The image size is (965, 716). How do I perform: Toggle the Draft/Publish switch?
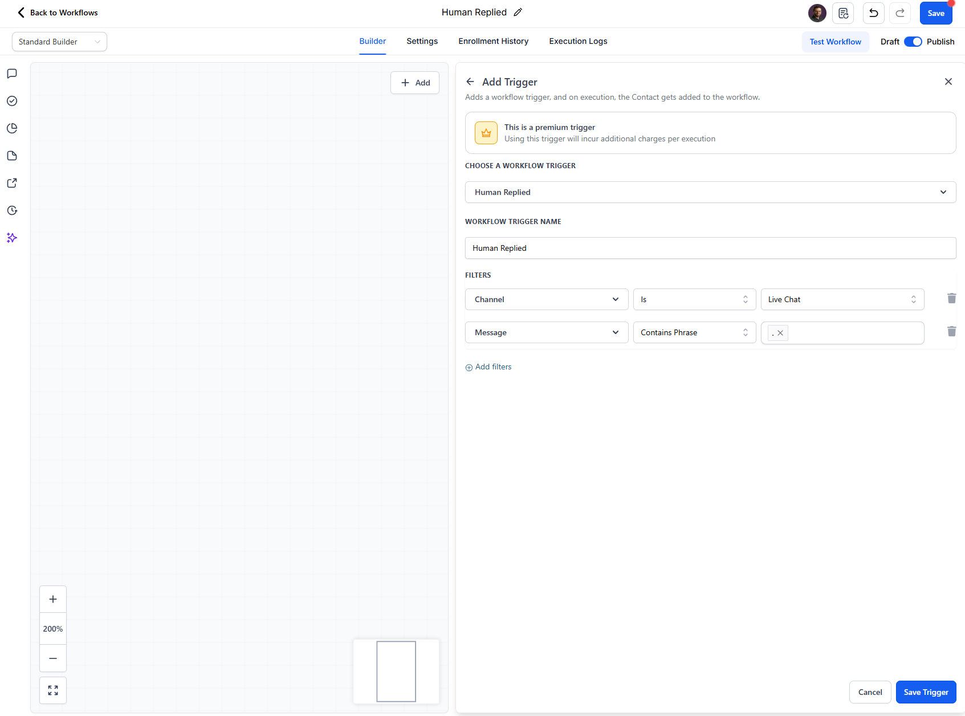point(913,42)
